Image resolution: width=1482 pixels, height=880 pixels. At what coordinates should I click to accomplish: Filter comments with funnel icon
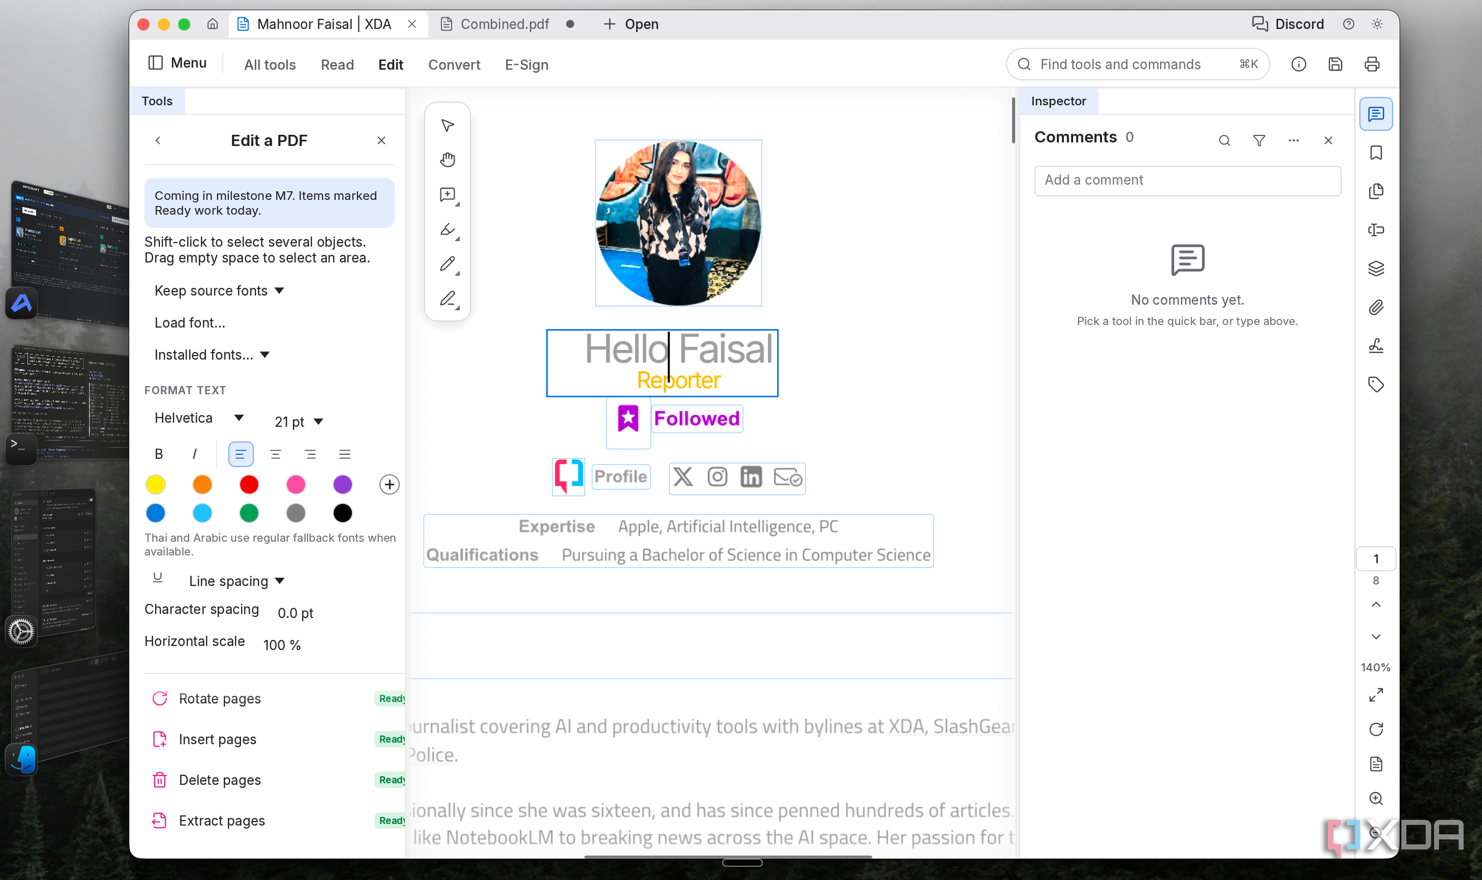tap(1259, 140)
